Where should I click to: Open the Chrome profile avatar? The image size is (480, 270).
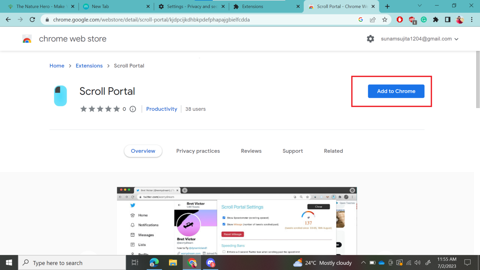point(460,19)
